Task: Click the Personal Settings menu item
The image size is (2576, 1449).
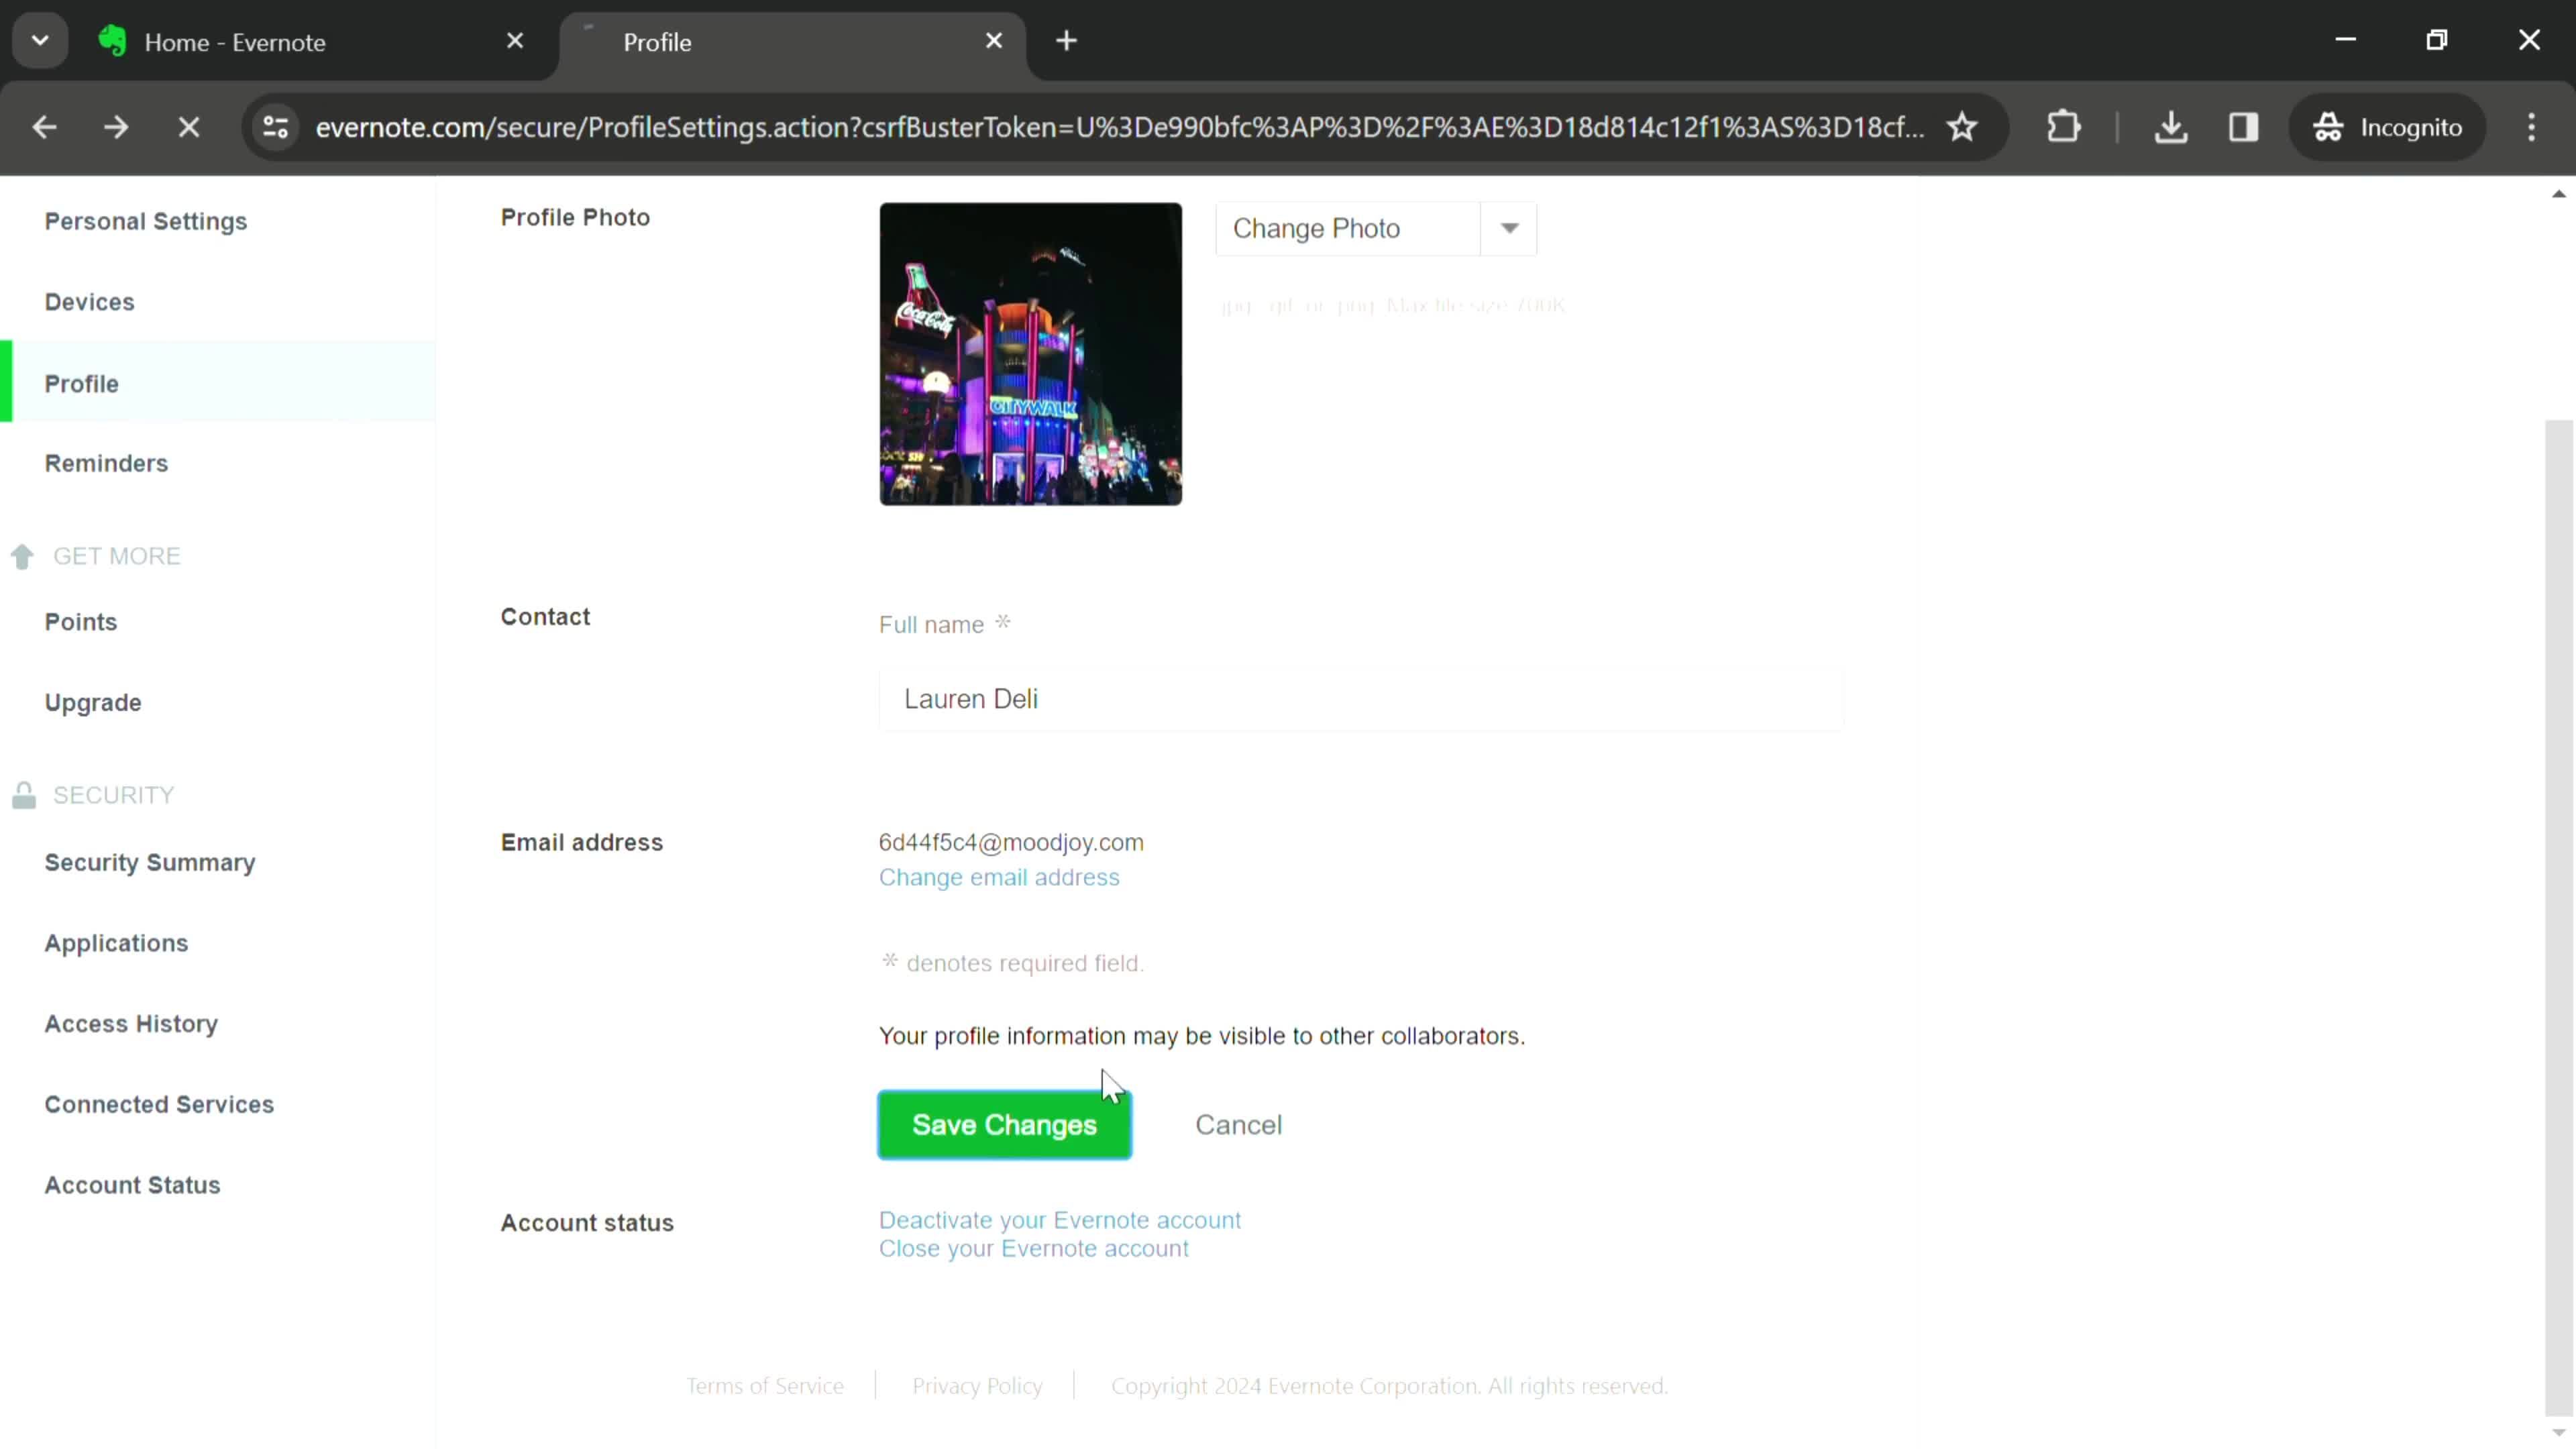Action: (145, 219)
